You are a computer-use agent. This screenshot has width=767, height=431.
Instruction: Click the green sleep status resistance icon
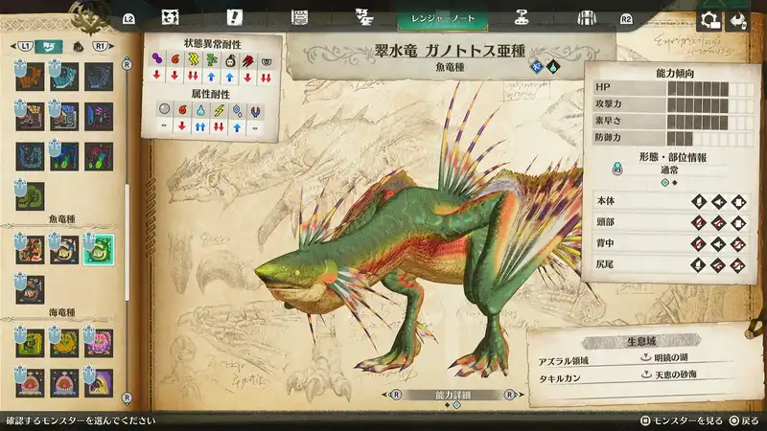tap(211, 59)
